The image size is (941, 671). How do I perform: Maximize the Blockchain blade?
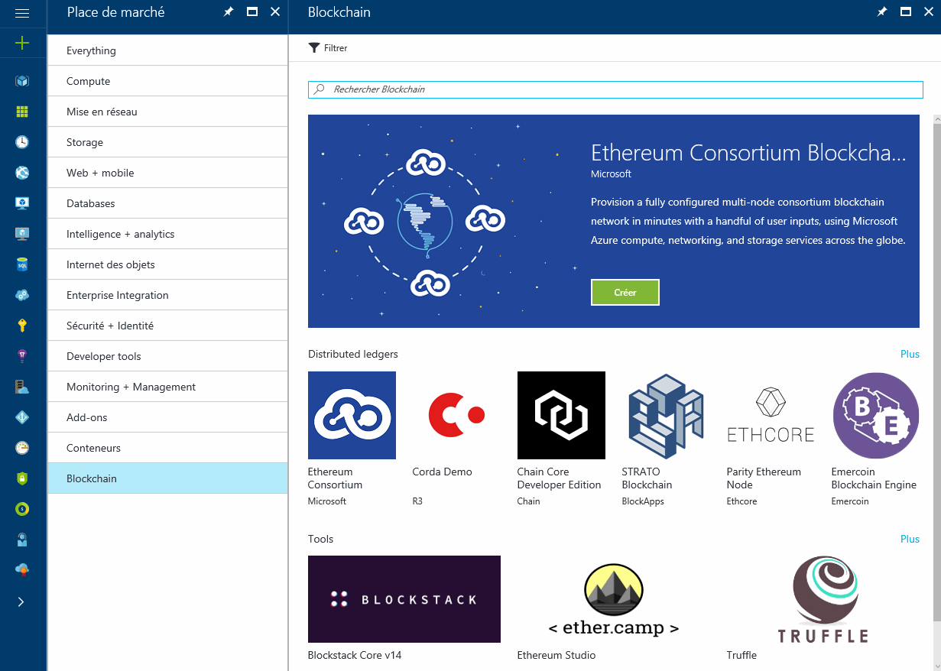click(906, 12)
